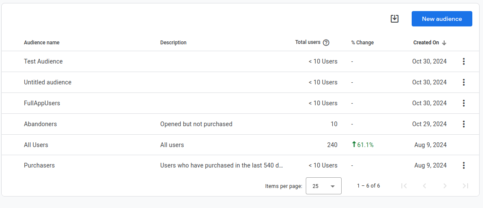
Task: Click the Created On sort arrow
Action: pyautogui.click(x=444, y=43)
